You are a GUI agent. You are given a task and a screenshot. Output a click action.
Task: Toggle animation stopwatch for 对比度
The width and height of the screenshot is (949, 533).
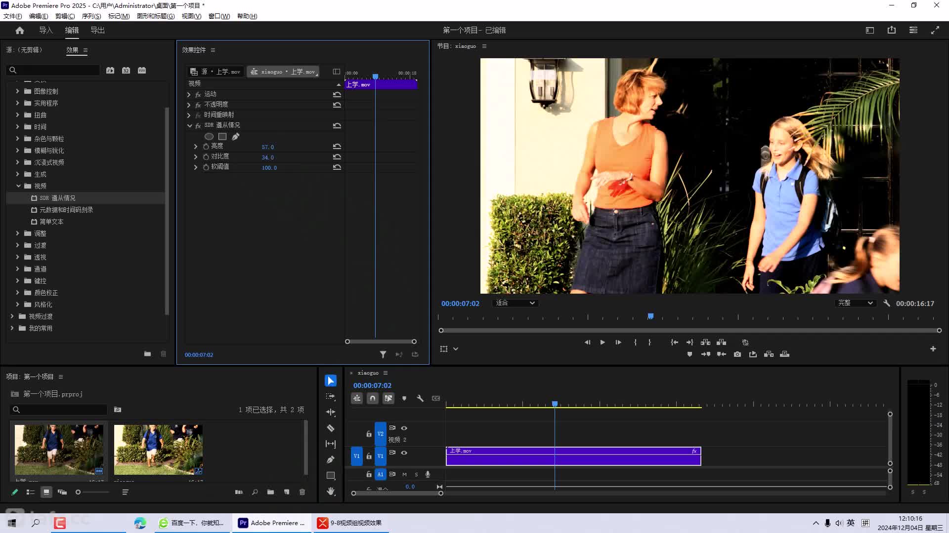click(206, 157)
